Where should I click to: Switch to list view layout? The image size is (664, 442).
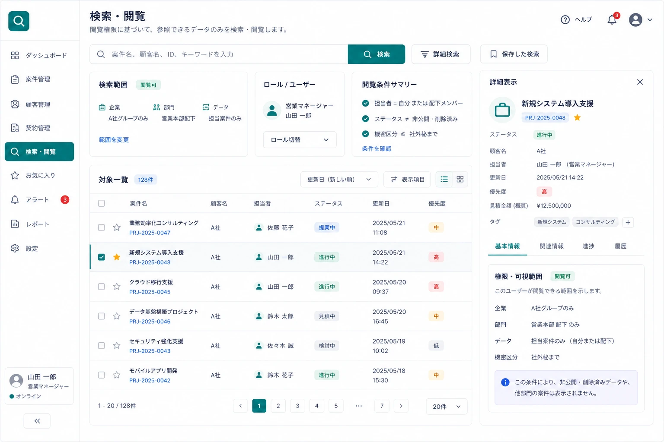click(444, 179)
